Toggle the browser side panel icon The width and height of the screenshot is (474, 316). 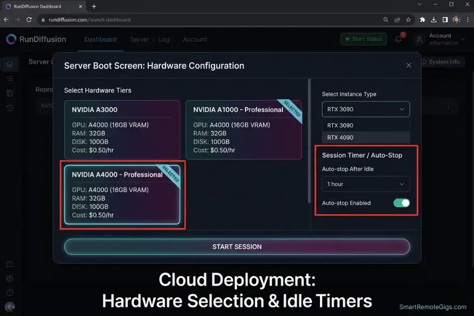tap(445, 20)
